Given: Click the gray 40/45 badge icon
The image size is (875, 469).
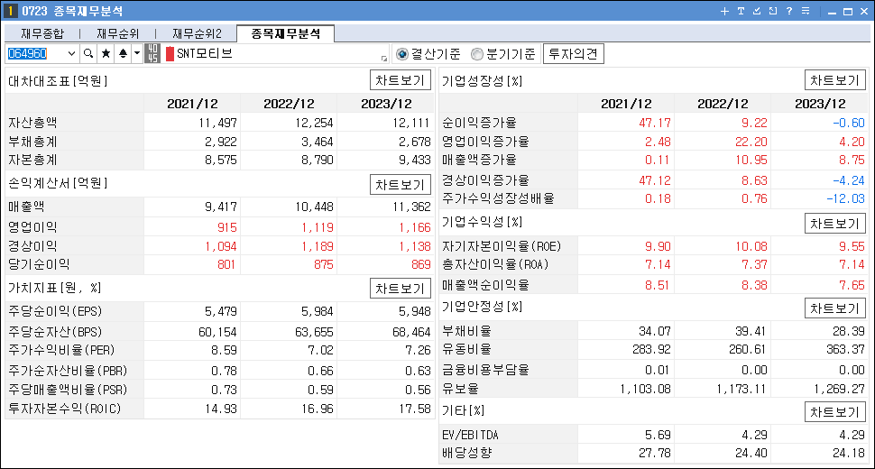Looking at the screenshot, I should pos(152,53).
